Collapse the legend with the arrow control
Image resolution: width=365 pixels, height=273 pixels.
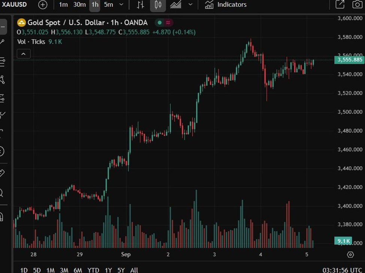(24, 53)
